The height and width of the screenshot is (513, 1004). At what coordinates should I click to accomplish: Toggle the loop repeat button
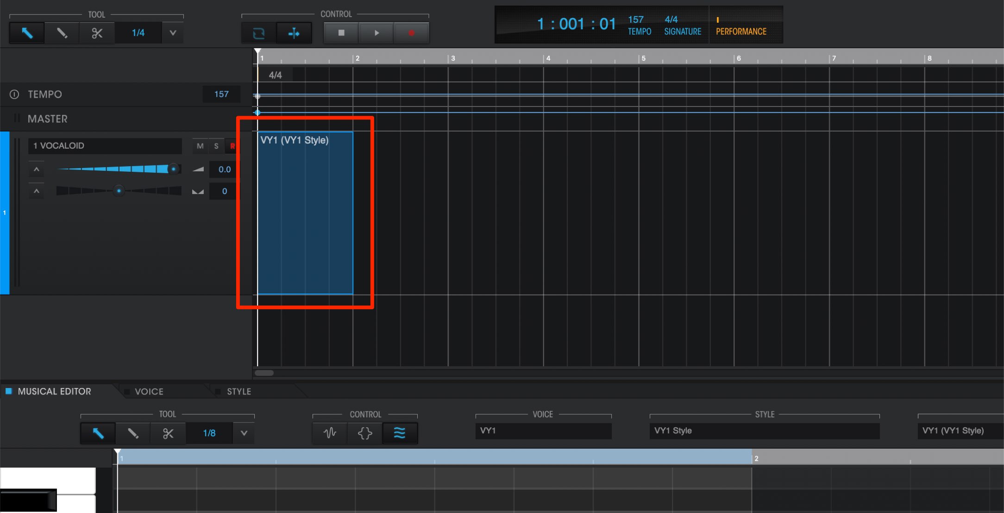[258, 33]
